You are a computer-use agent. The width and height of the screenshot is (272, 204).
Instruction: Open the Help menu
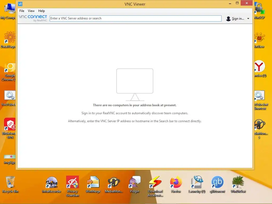(x=41, y=11)
